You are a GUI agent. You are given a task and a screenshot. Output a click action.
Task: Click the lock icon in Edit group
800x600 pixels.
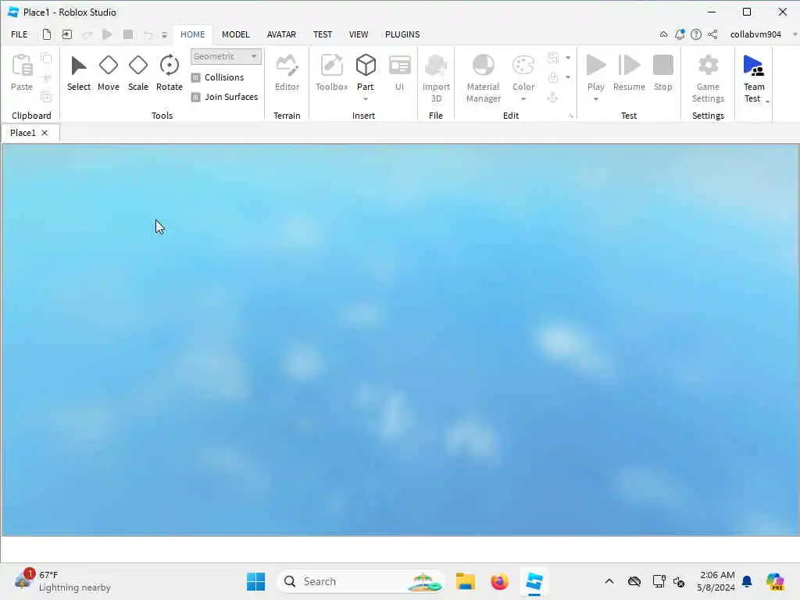[x=552, y=77]
